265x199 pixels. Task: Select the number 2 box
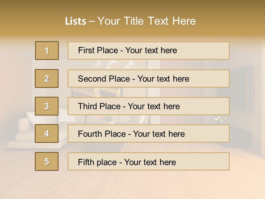[x=47, y=78]
